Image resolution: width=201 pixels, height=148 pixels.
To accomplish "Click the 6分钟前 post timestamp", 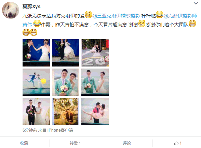I will pos(30,130).
